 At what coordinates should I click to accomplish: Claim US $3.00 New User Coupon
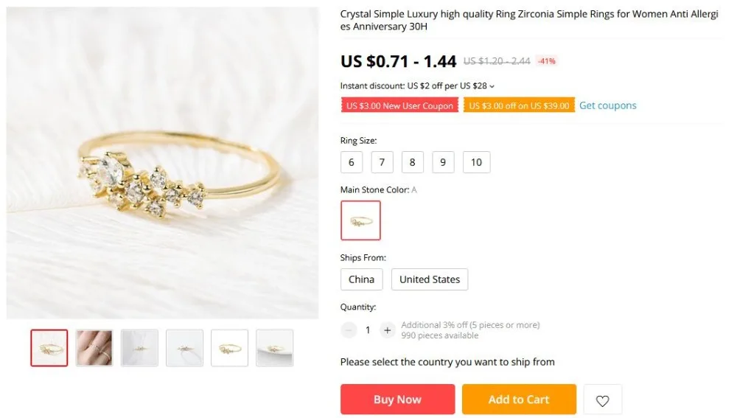click(x=399, y=105)
